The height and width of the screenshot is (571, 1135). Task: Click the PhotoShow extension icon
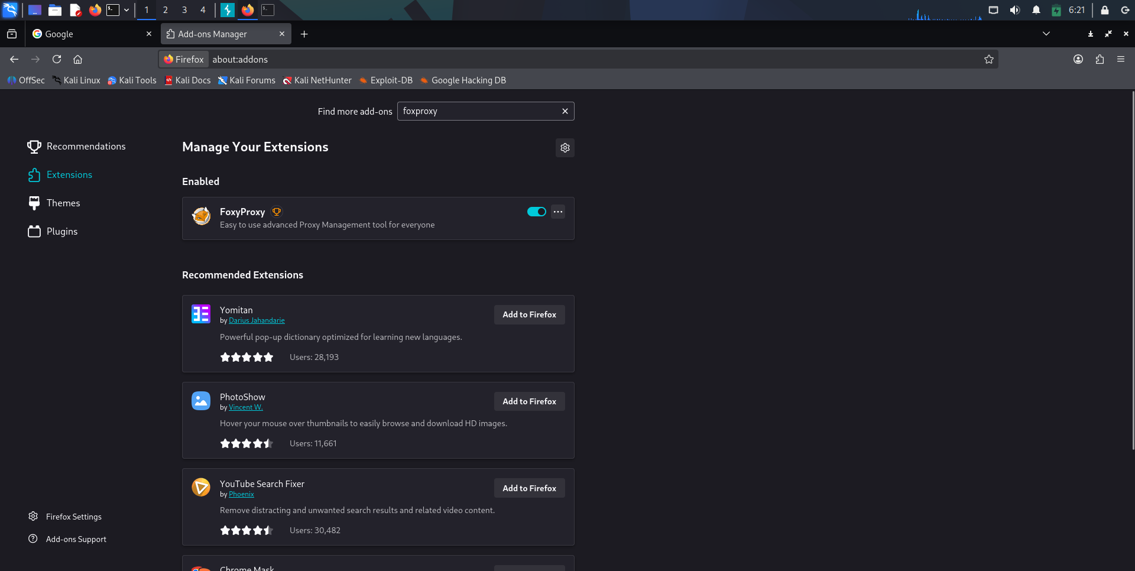coord(201,401)
